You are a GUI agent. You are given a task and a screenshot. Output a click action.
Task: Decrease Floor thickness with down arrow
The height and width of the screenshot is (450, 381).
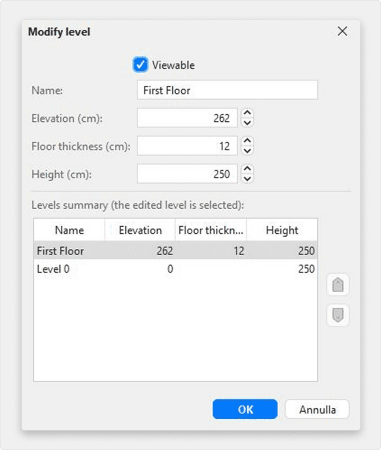point(248,151)
